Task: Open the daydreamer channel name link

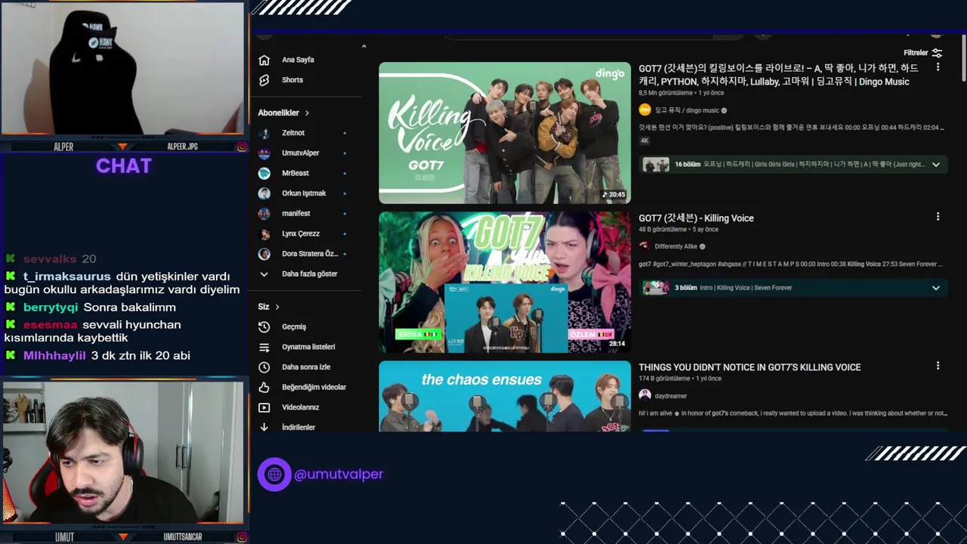Action: pyautogui.click(x=671, y=396)
